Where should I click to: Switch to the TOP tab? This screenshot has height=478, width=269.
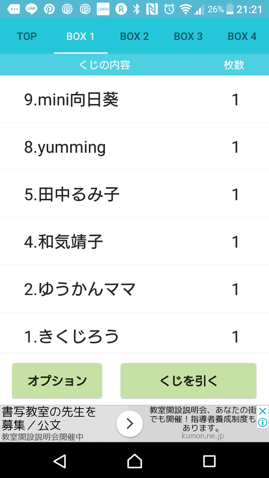click(x=27, y=36)
